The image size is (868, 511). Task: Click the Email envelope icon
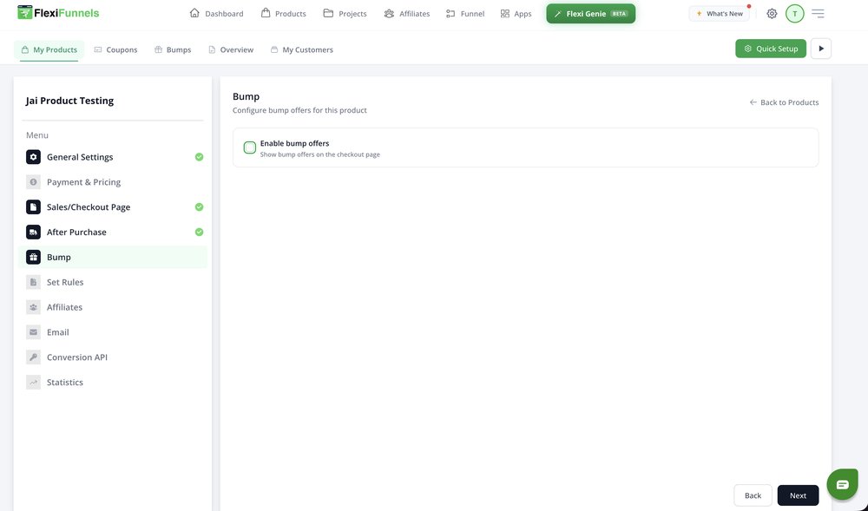[33, 332]
